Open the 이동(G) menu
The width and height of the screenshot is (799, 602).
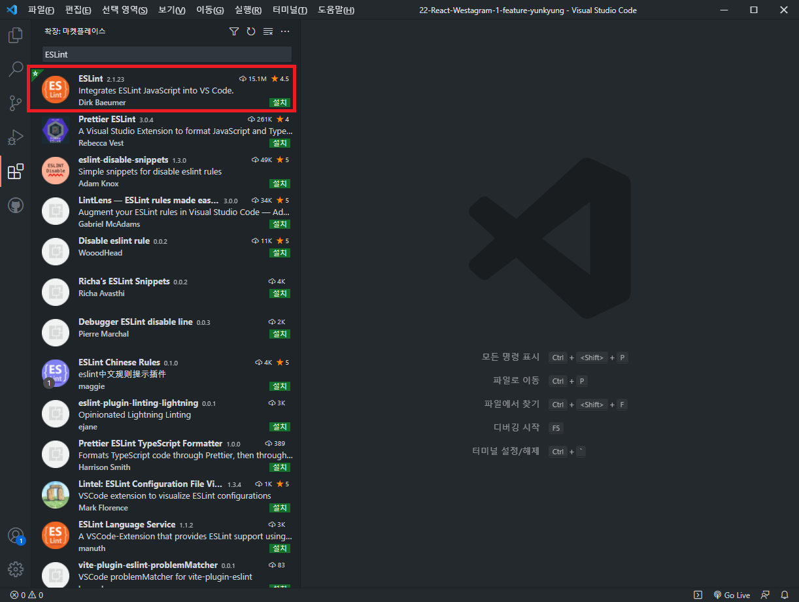coord(210,10)
